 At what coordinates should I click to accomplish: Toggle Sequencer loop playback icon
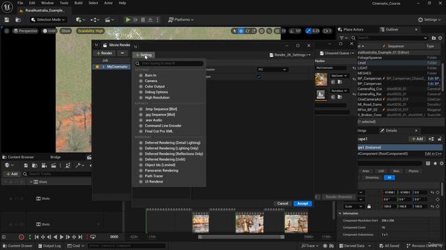93,237
